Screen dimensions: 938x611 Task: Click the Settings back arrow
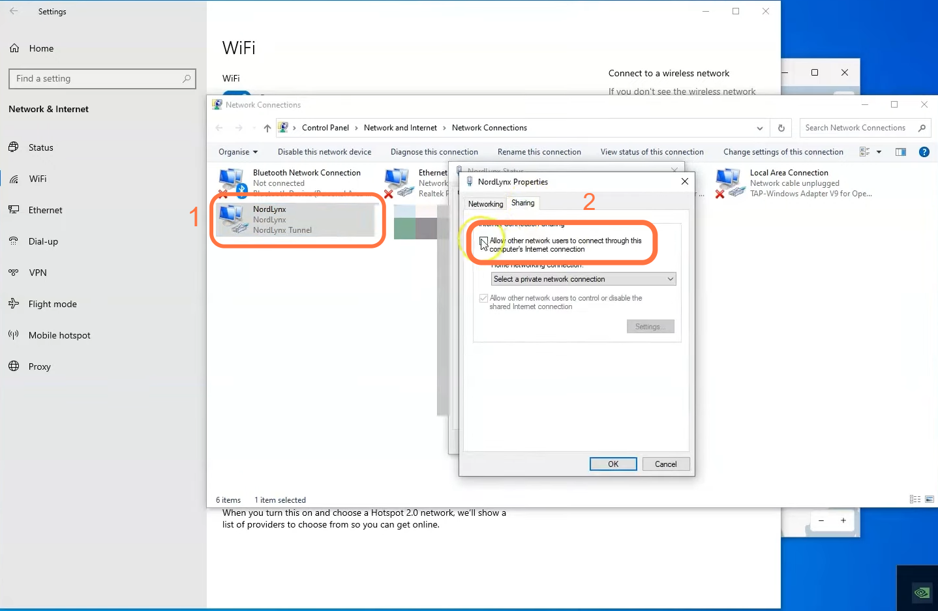tap(14, 11)
